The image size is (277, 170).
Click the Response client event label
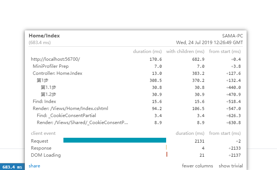(x=41, y=148)
